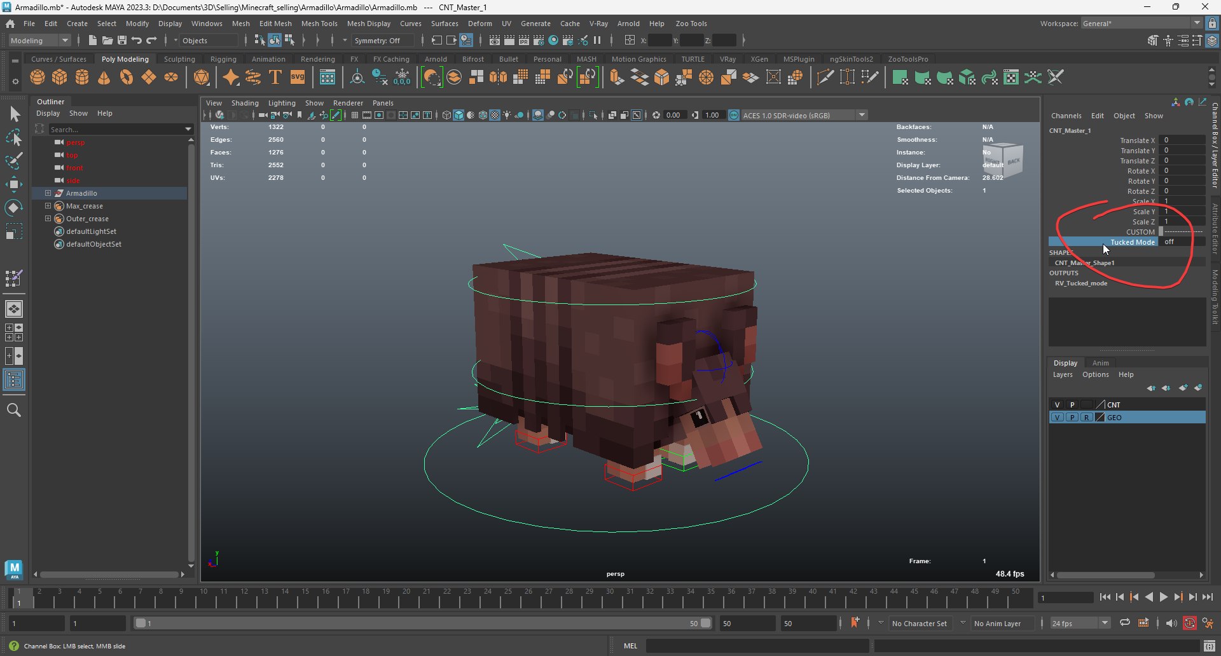Click the Mirror shelf icon

point(499,78)
